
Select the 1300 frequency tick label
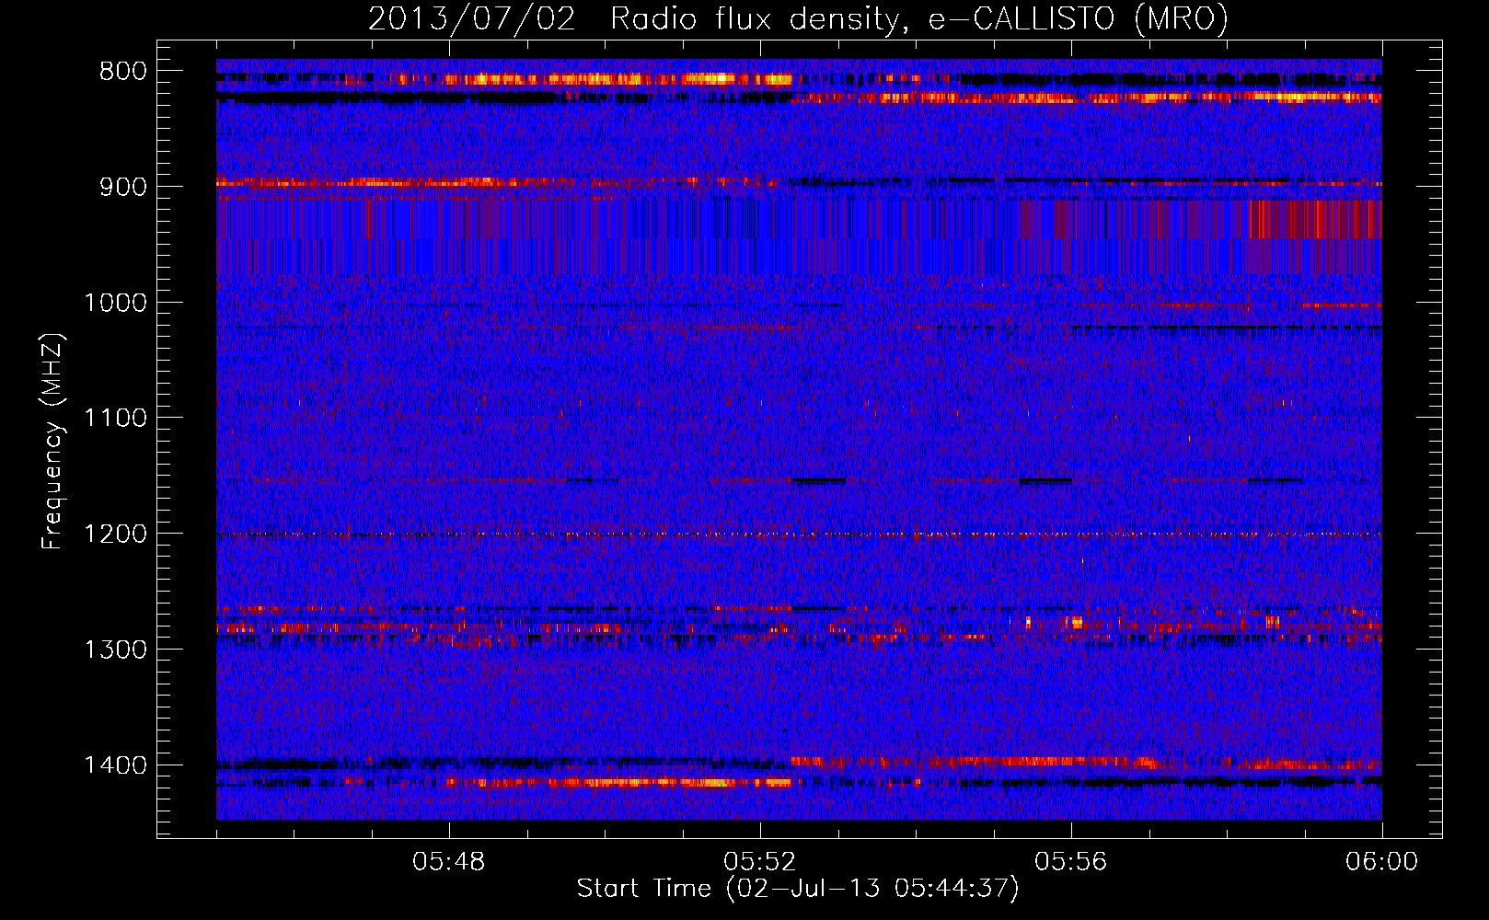(115, 650)
